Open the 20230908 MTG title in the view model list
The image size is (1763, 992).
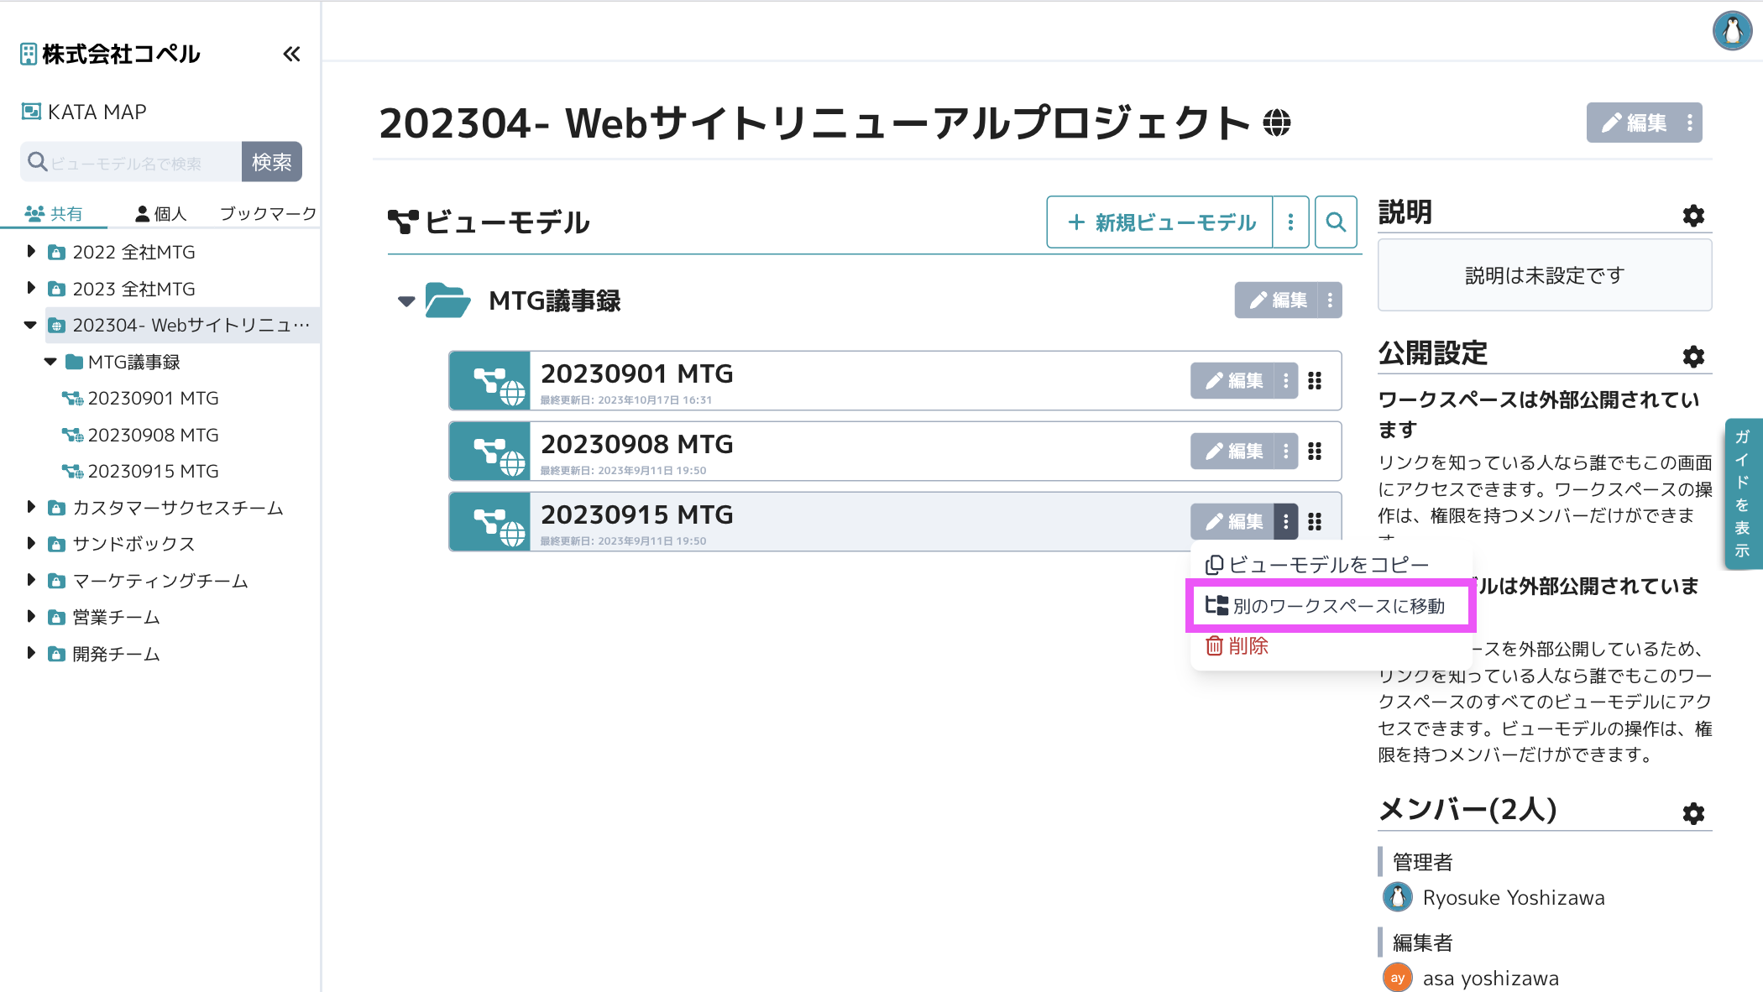tap(636, 444)
